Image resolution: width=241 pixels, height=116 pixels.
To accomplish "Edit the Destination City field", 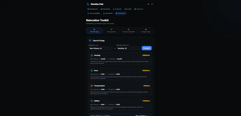I will tap(129, 48).
